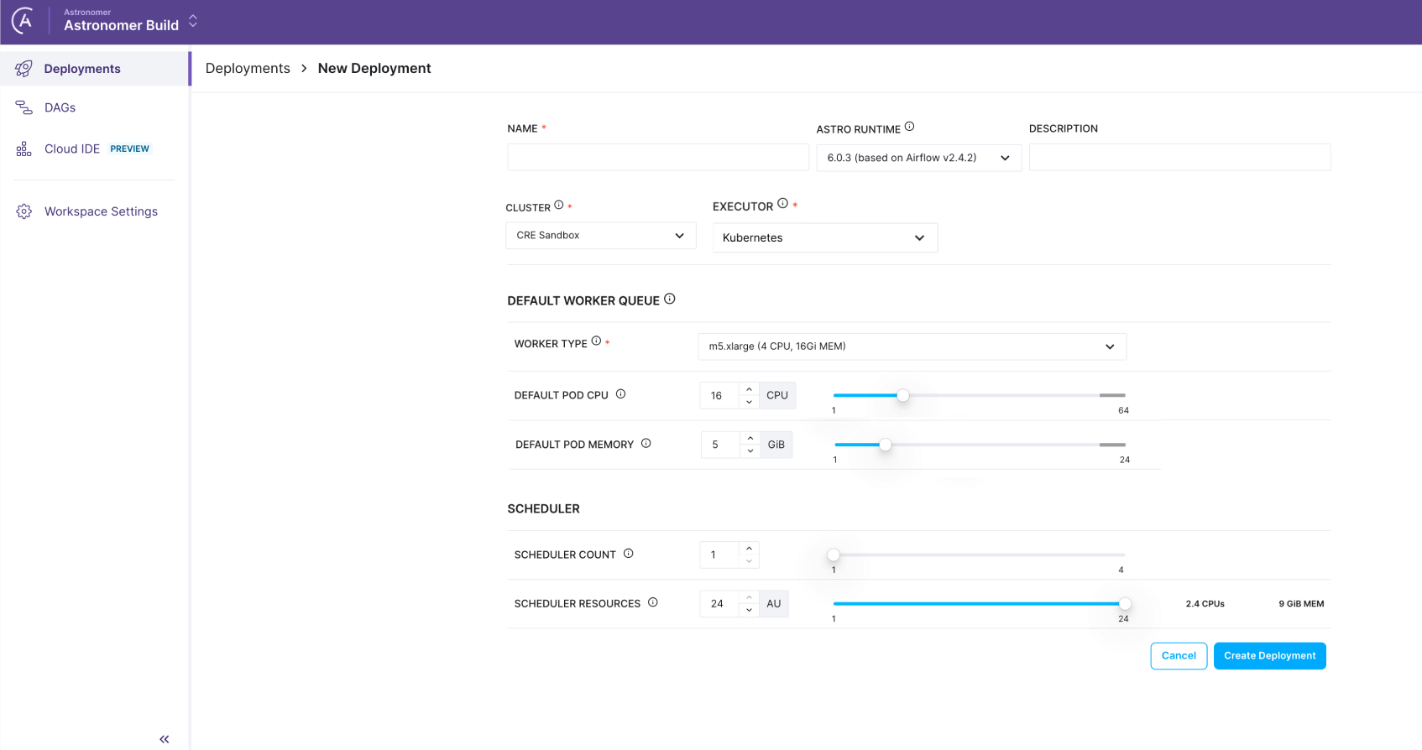Show Worker Type info icon
The width and height of the screenshot is (1422, 750).
(x=596, y=341)
